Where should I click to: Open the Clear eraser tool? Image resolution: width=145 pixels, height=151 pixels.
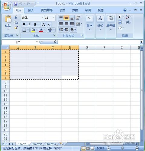pyautogui.click(x=120, y=27)
